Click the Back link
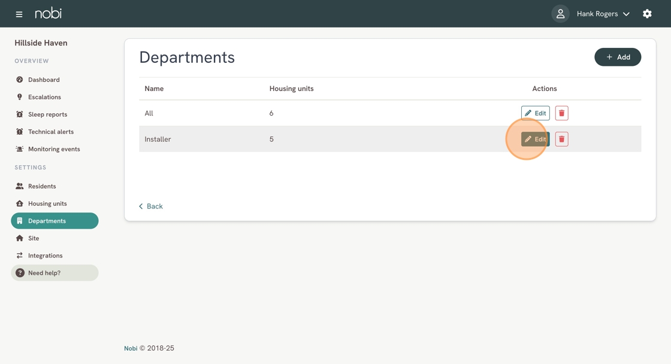 click(x=151, y=206)
